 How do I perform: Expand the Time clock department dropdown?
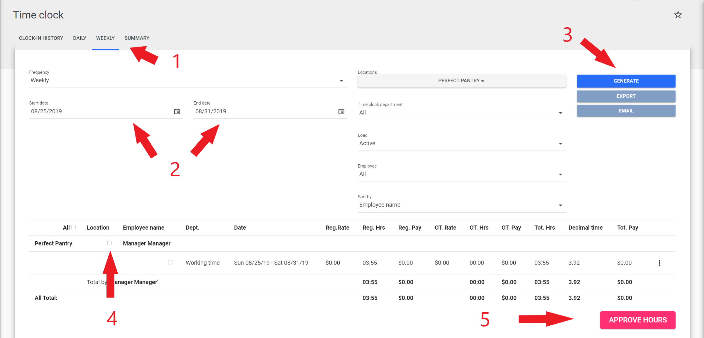[461, 113]
